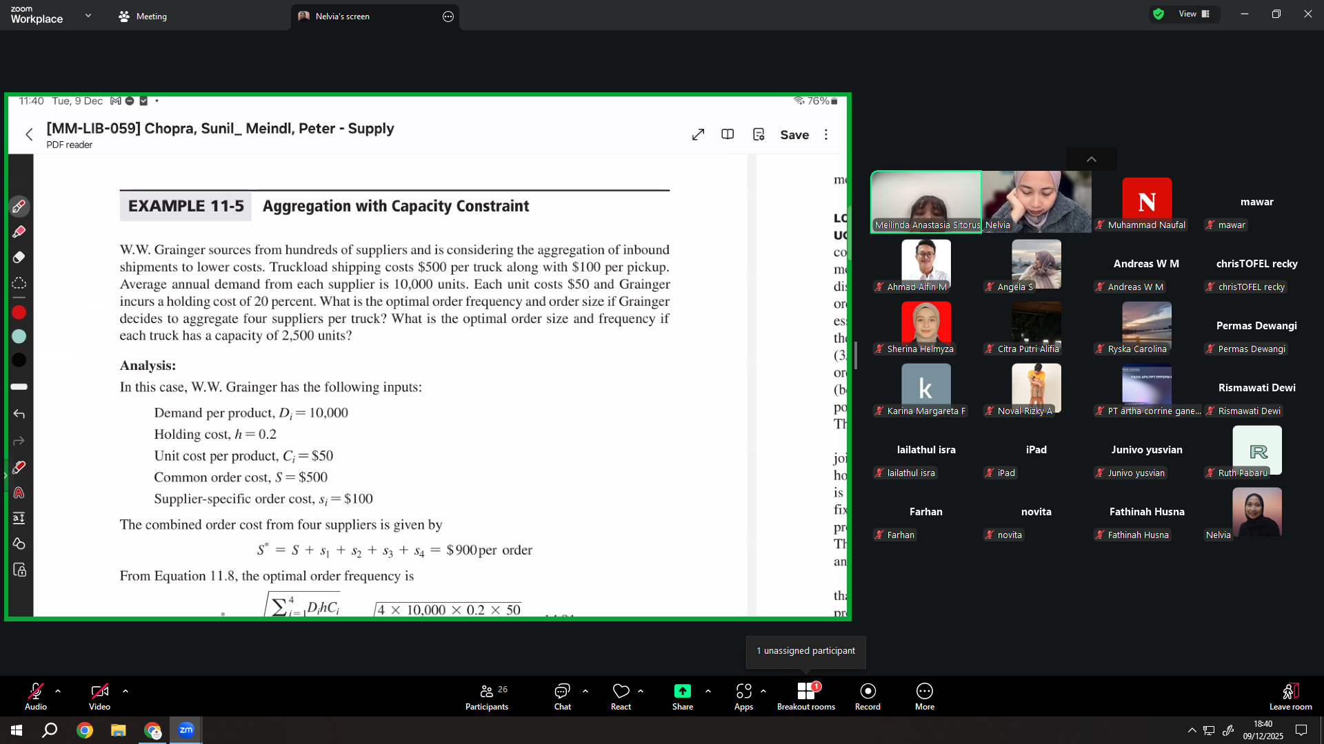This screenshot has width=1324, height=744.
Task: Click the undo arrow in PDF toolbar
Action: click(x=19, y=414)
